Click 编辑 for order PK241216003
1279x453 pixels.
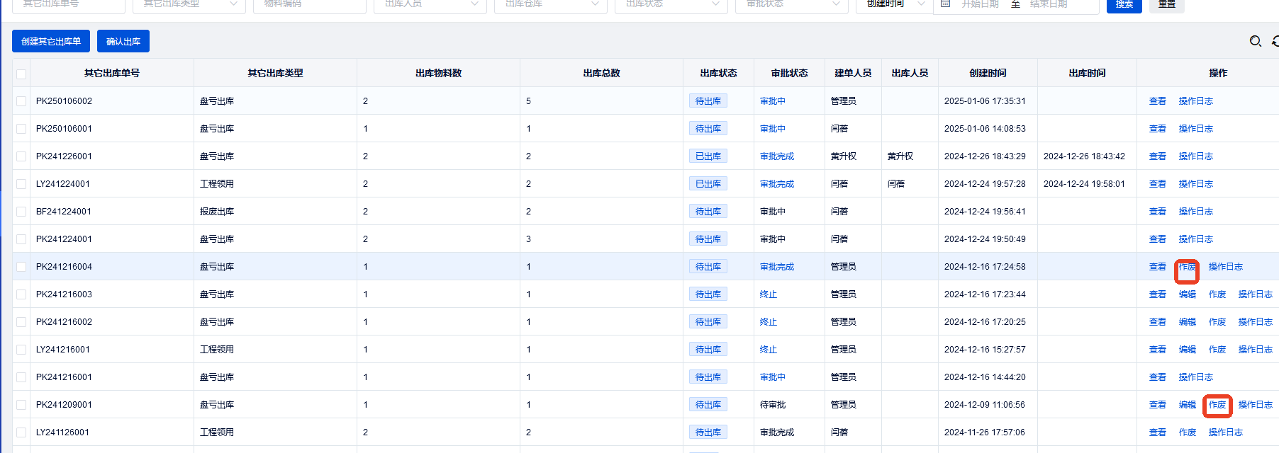coord(1187,294)
